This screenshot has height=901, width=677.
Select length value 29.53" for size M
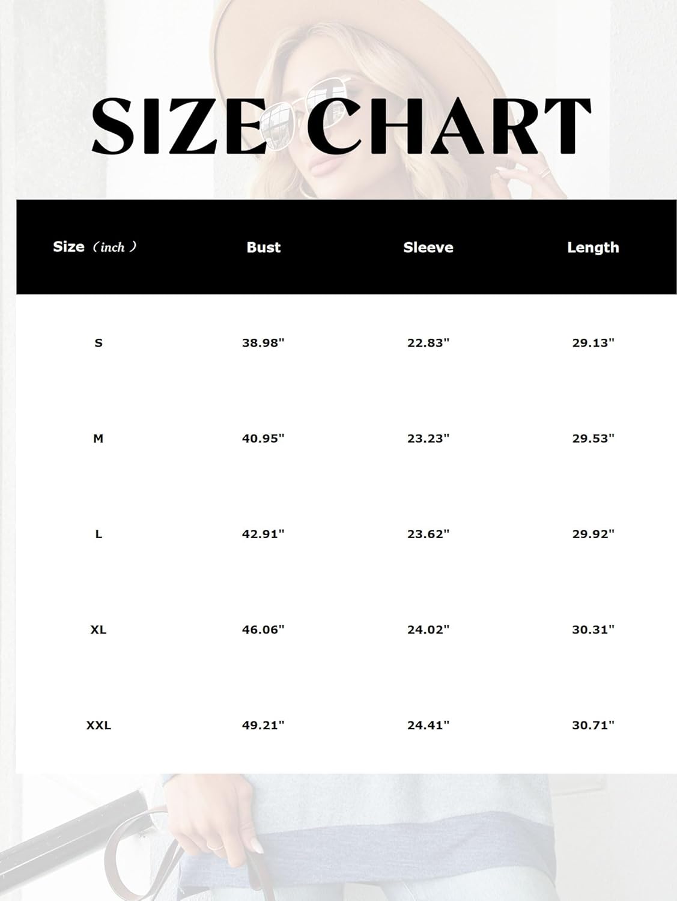[x=594, y=438]
